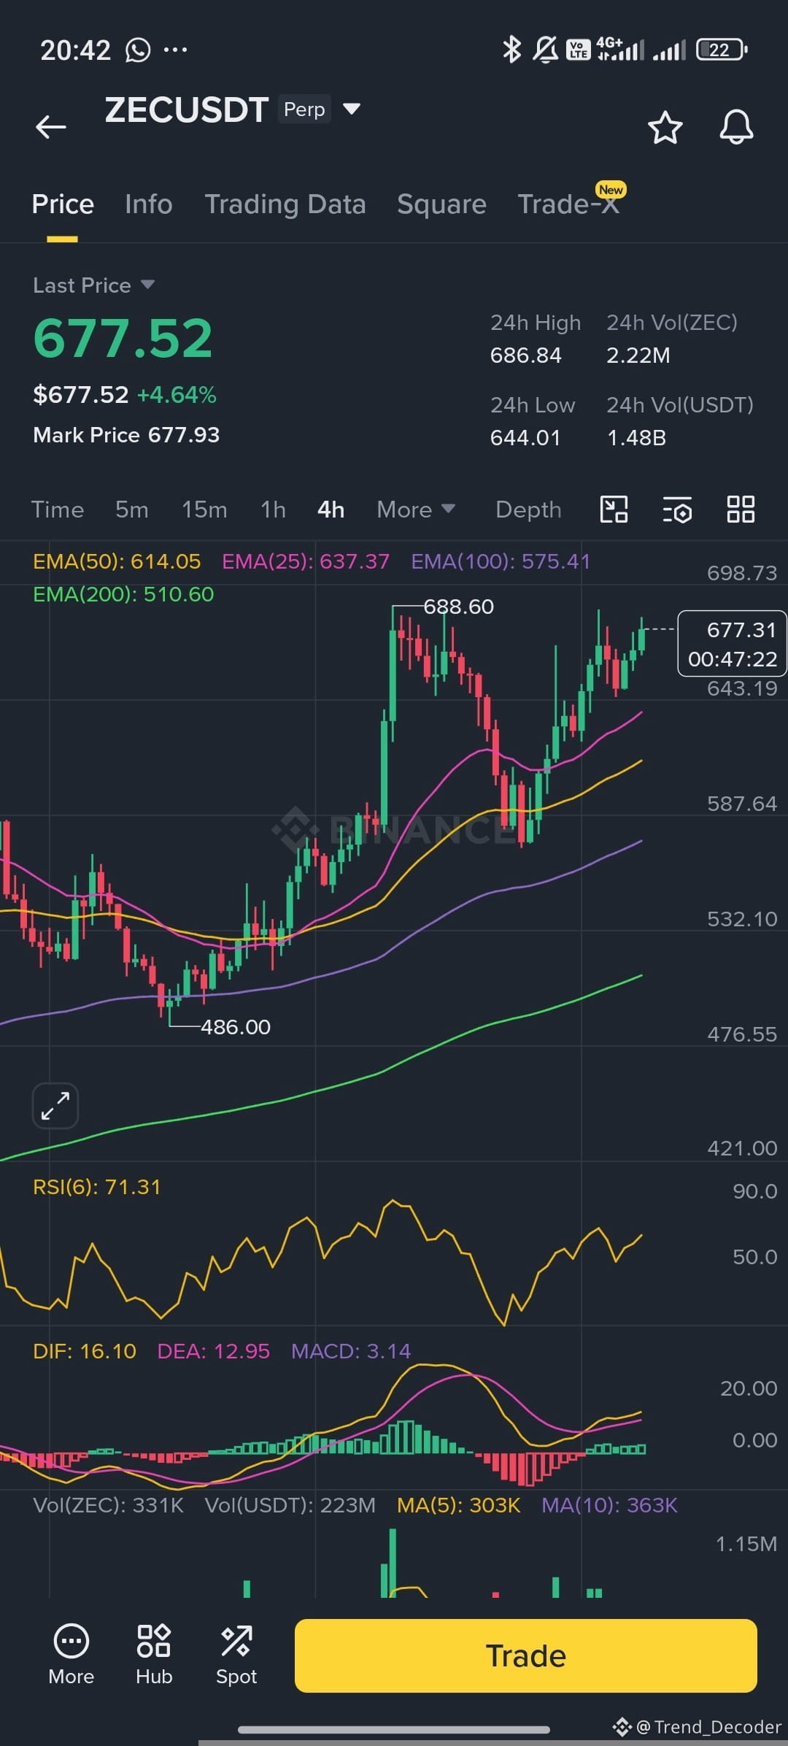788x1746 pixels.
Task: Open price alerts via bell icon
Action: tap(736, 127)
